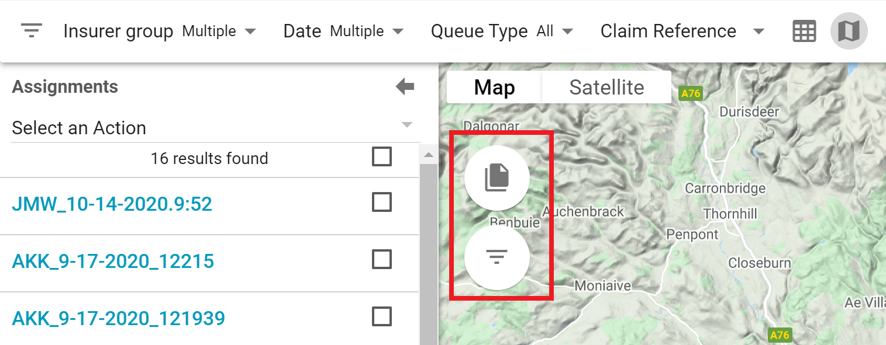This screenshot has width=886, height=345.
Task: Open map filter options via round filter icon
Action: coord(497,257)
